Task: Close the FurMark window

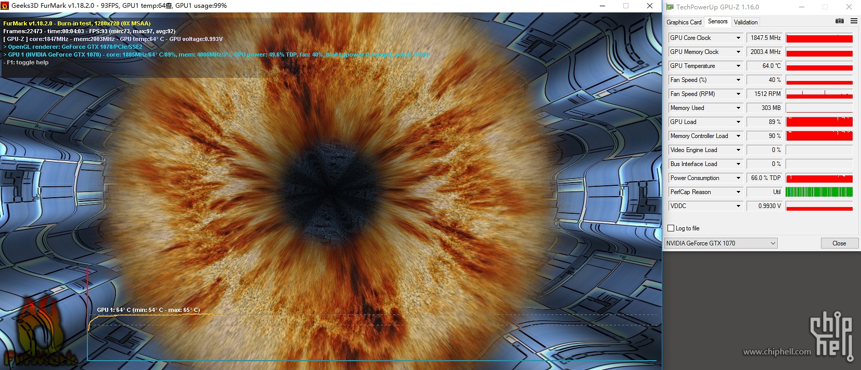Action: point(650,6)
